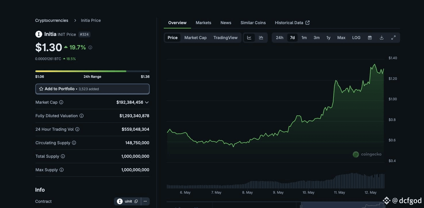Show Max Supply info icon
Screen dimensions: 424x208
61,170
